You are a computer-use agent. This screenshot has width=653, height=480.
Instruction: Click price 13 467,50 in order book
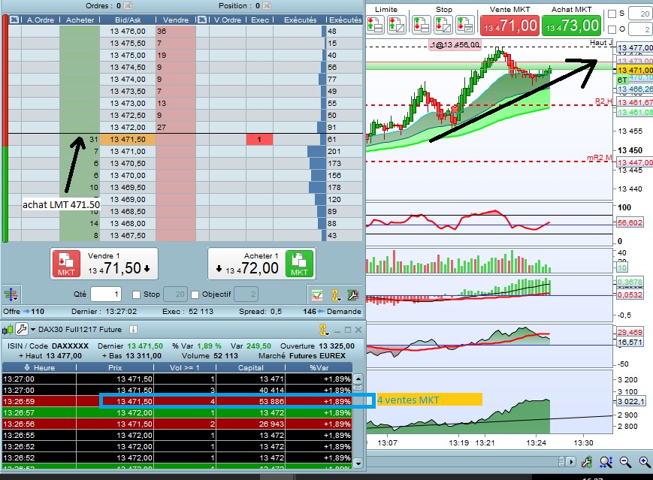pos(128,236)
